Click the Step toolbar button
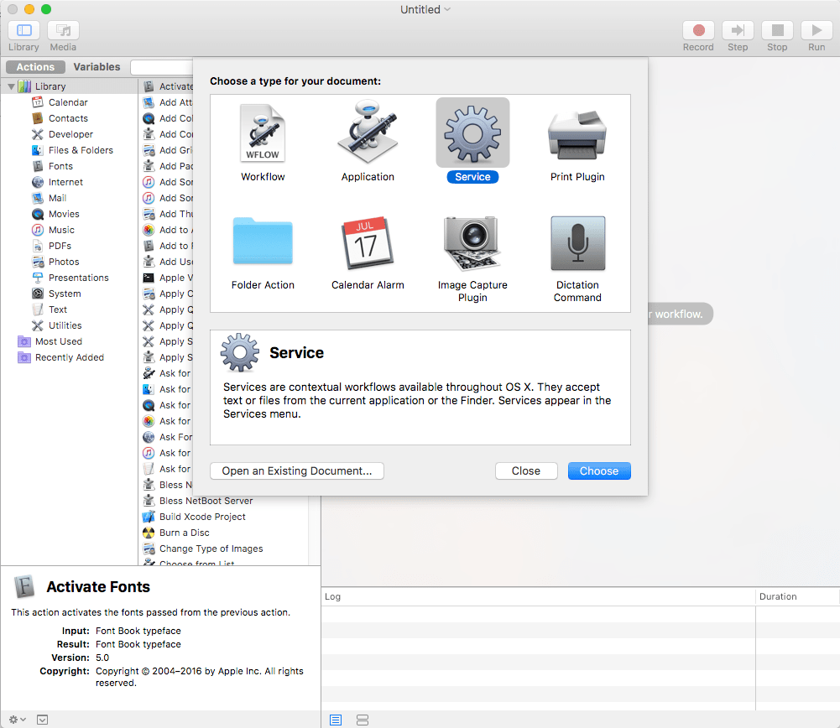 pyautogui.click(x=738, y=30)
